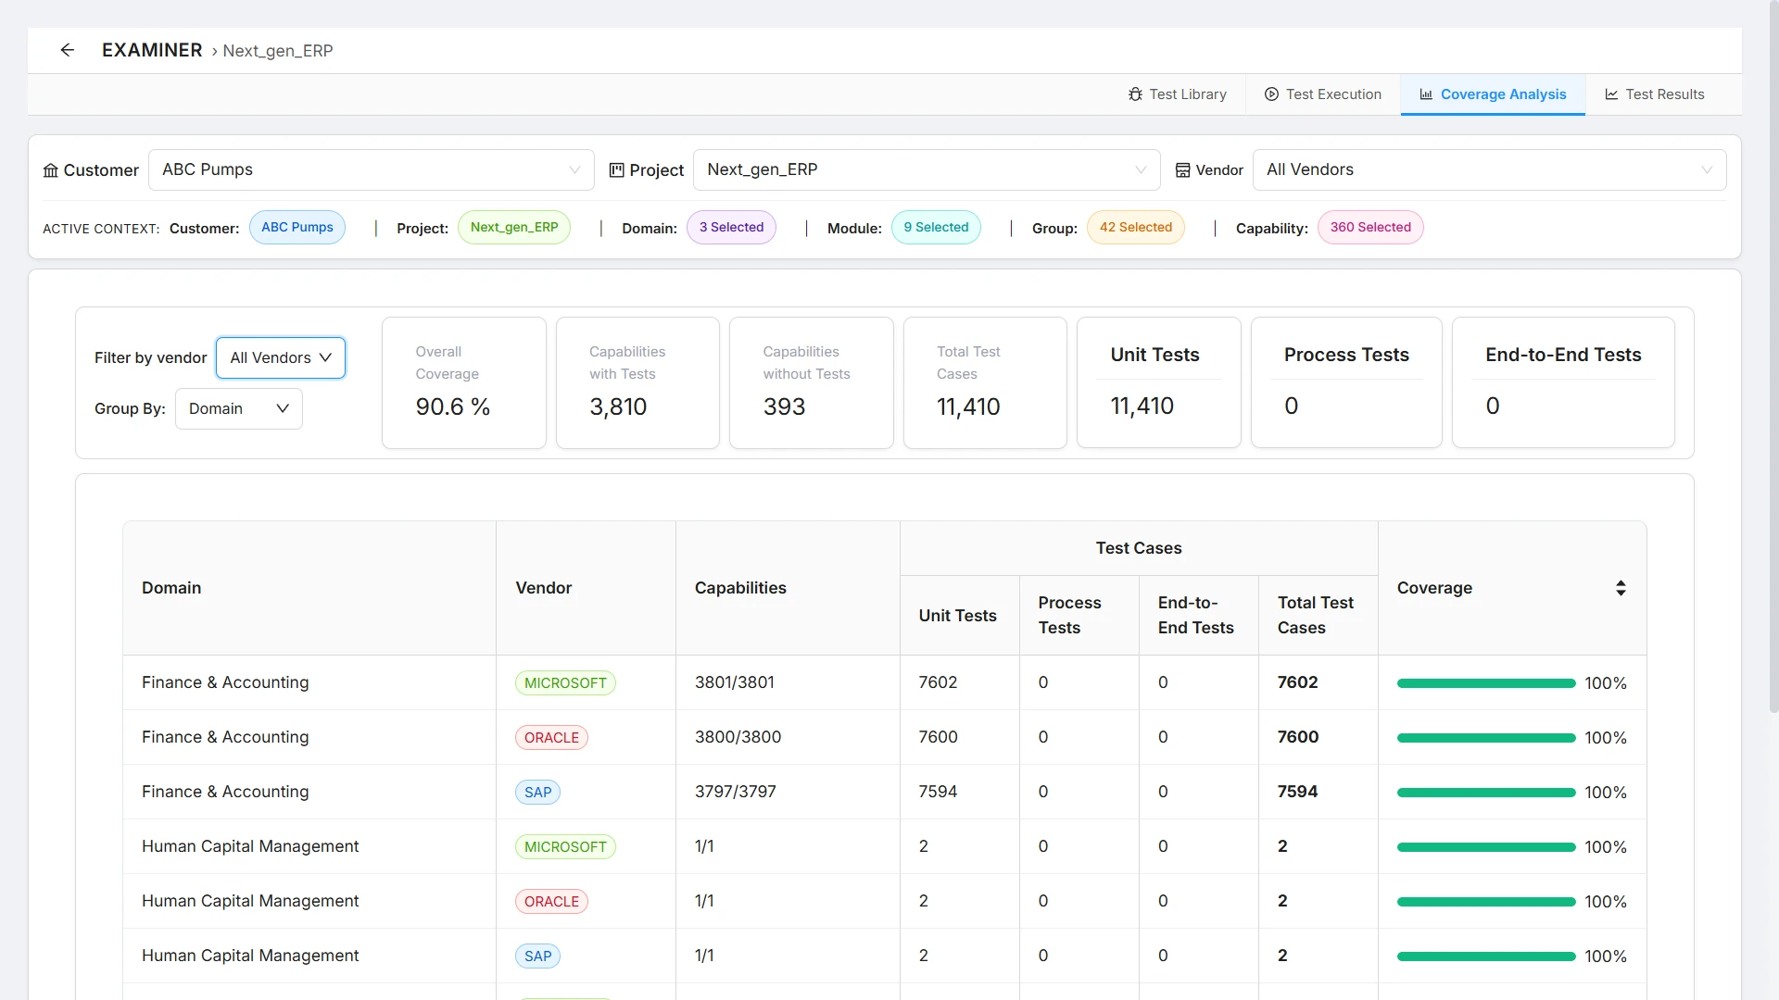Click the Test Results line-chart icon
This screenshot has height=1000, width=1779.
1611,94
